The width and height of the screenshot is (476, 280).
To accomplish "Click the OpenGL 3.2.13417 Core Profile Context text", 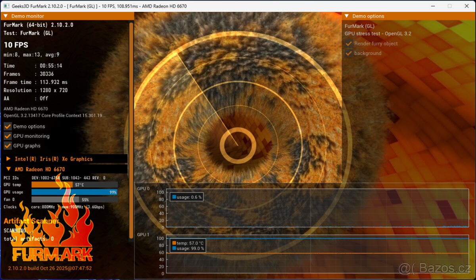I will [x=54, y=116].
